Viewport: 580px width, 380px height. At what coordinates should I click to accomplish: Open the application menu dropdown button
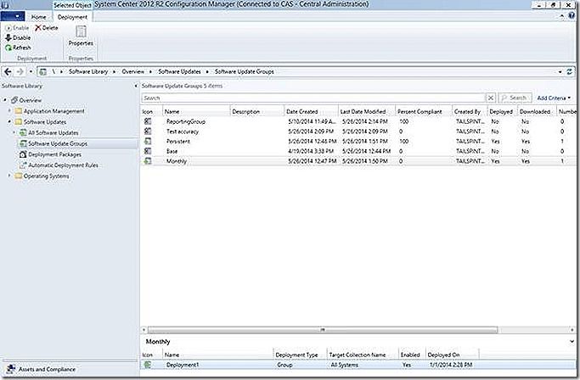13,17
